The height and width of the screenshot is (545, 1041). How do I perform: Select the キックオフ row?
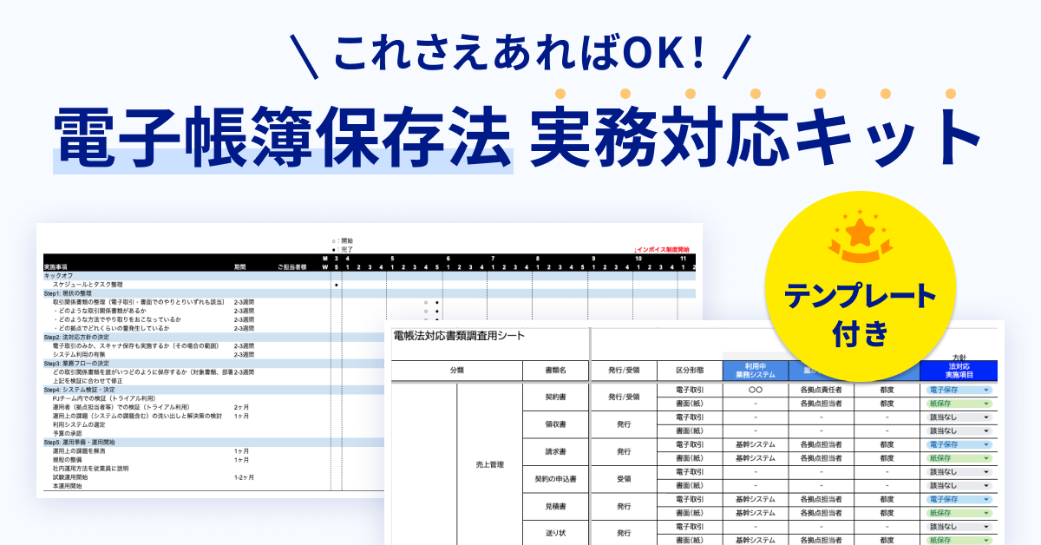370,275
